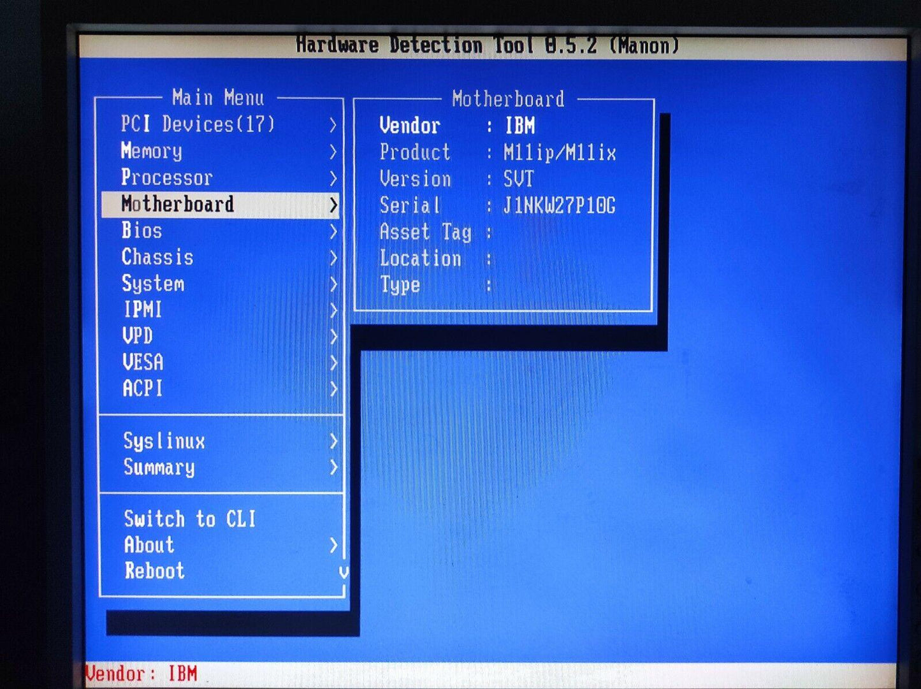This screenshot has height=689, width=921.
Task: Choose the VESA menu item
Action: [x=143, y=362]
